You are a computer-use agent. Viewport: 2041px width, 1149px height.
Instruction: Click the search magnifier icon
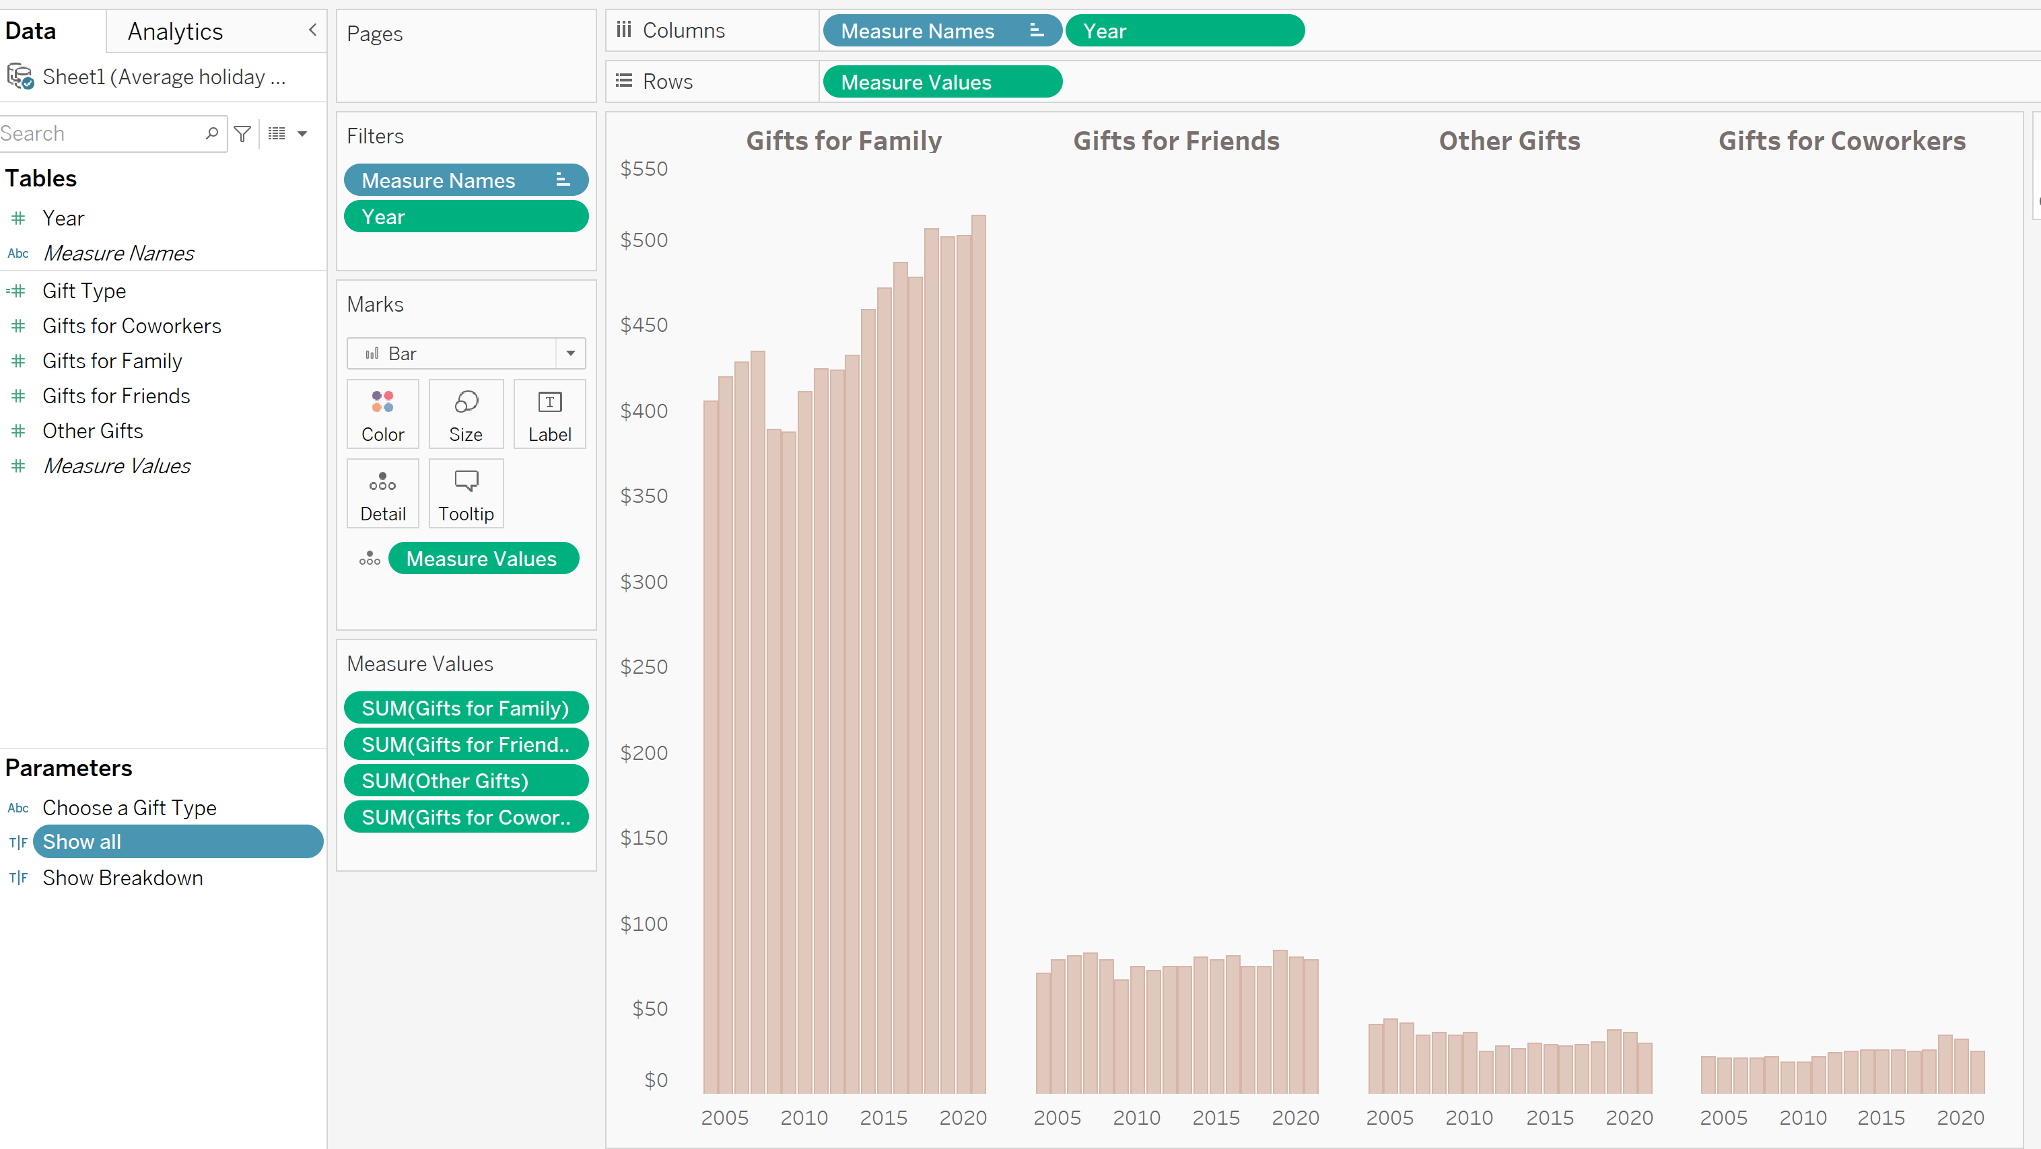click(211, 133)
